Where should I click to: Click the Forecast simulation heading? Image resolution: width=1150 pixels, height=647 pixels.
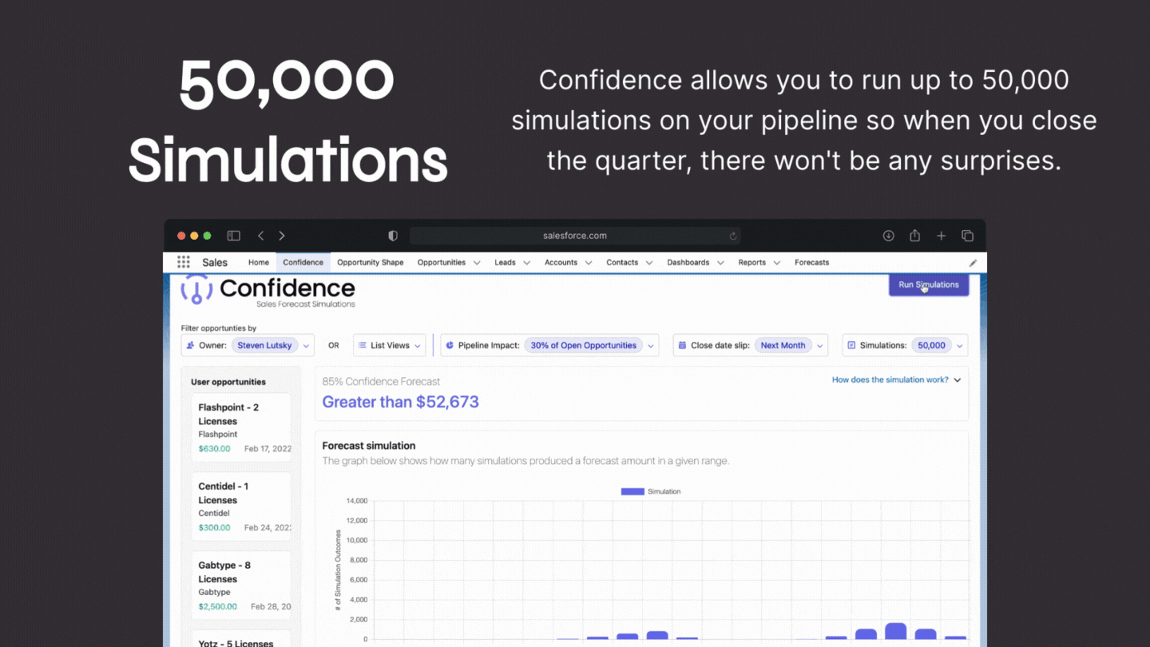(x=369, y=446)
